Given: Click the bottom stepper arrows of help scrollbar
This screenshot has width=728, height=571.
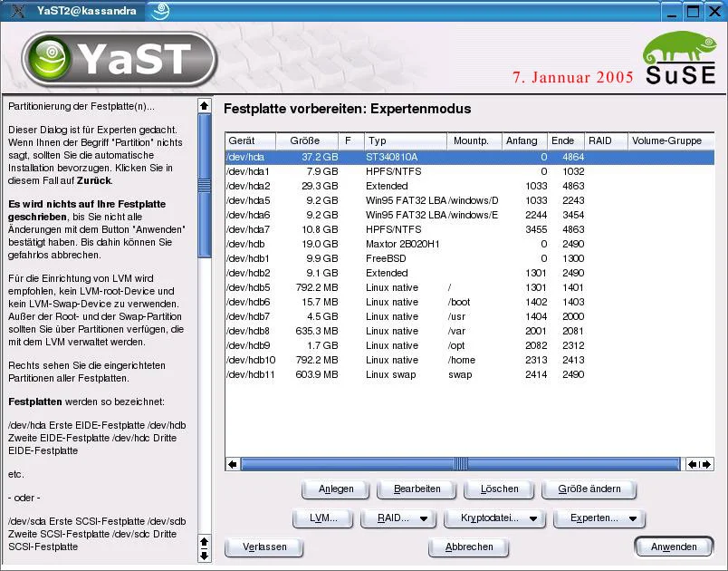Looking at the screenshot, I should 205,548.
